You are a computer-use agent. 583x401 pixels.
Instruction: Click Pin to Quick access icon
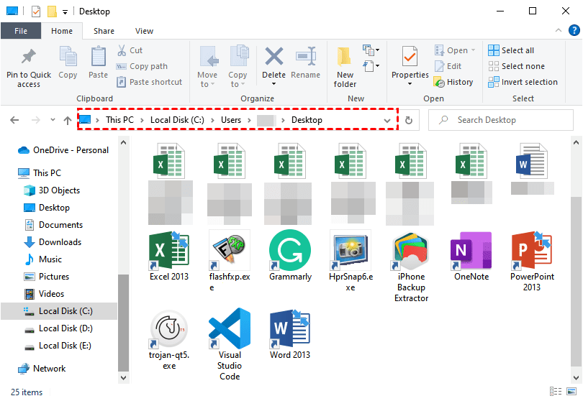pyautogui.click(x=28, y=57)
